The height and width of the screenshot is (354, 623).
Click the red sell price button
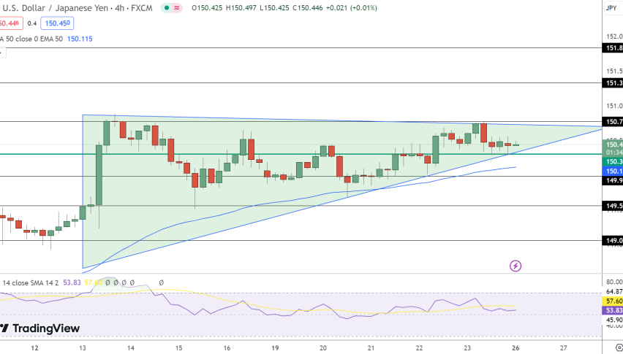pos(11,23)
